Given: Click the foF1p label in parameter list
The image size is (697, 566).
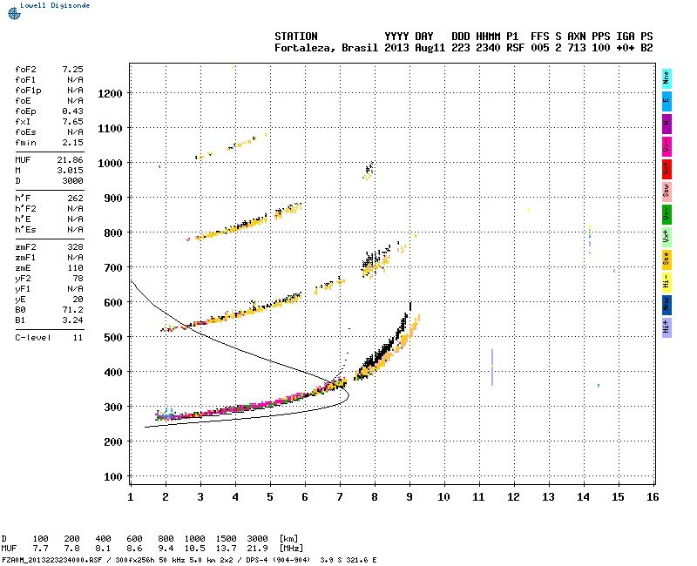Looking at the screenshot, I should [x=28, y=91].
